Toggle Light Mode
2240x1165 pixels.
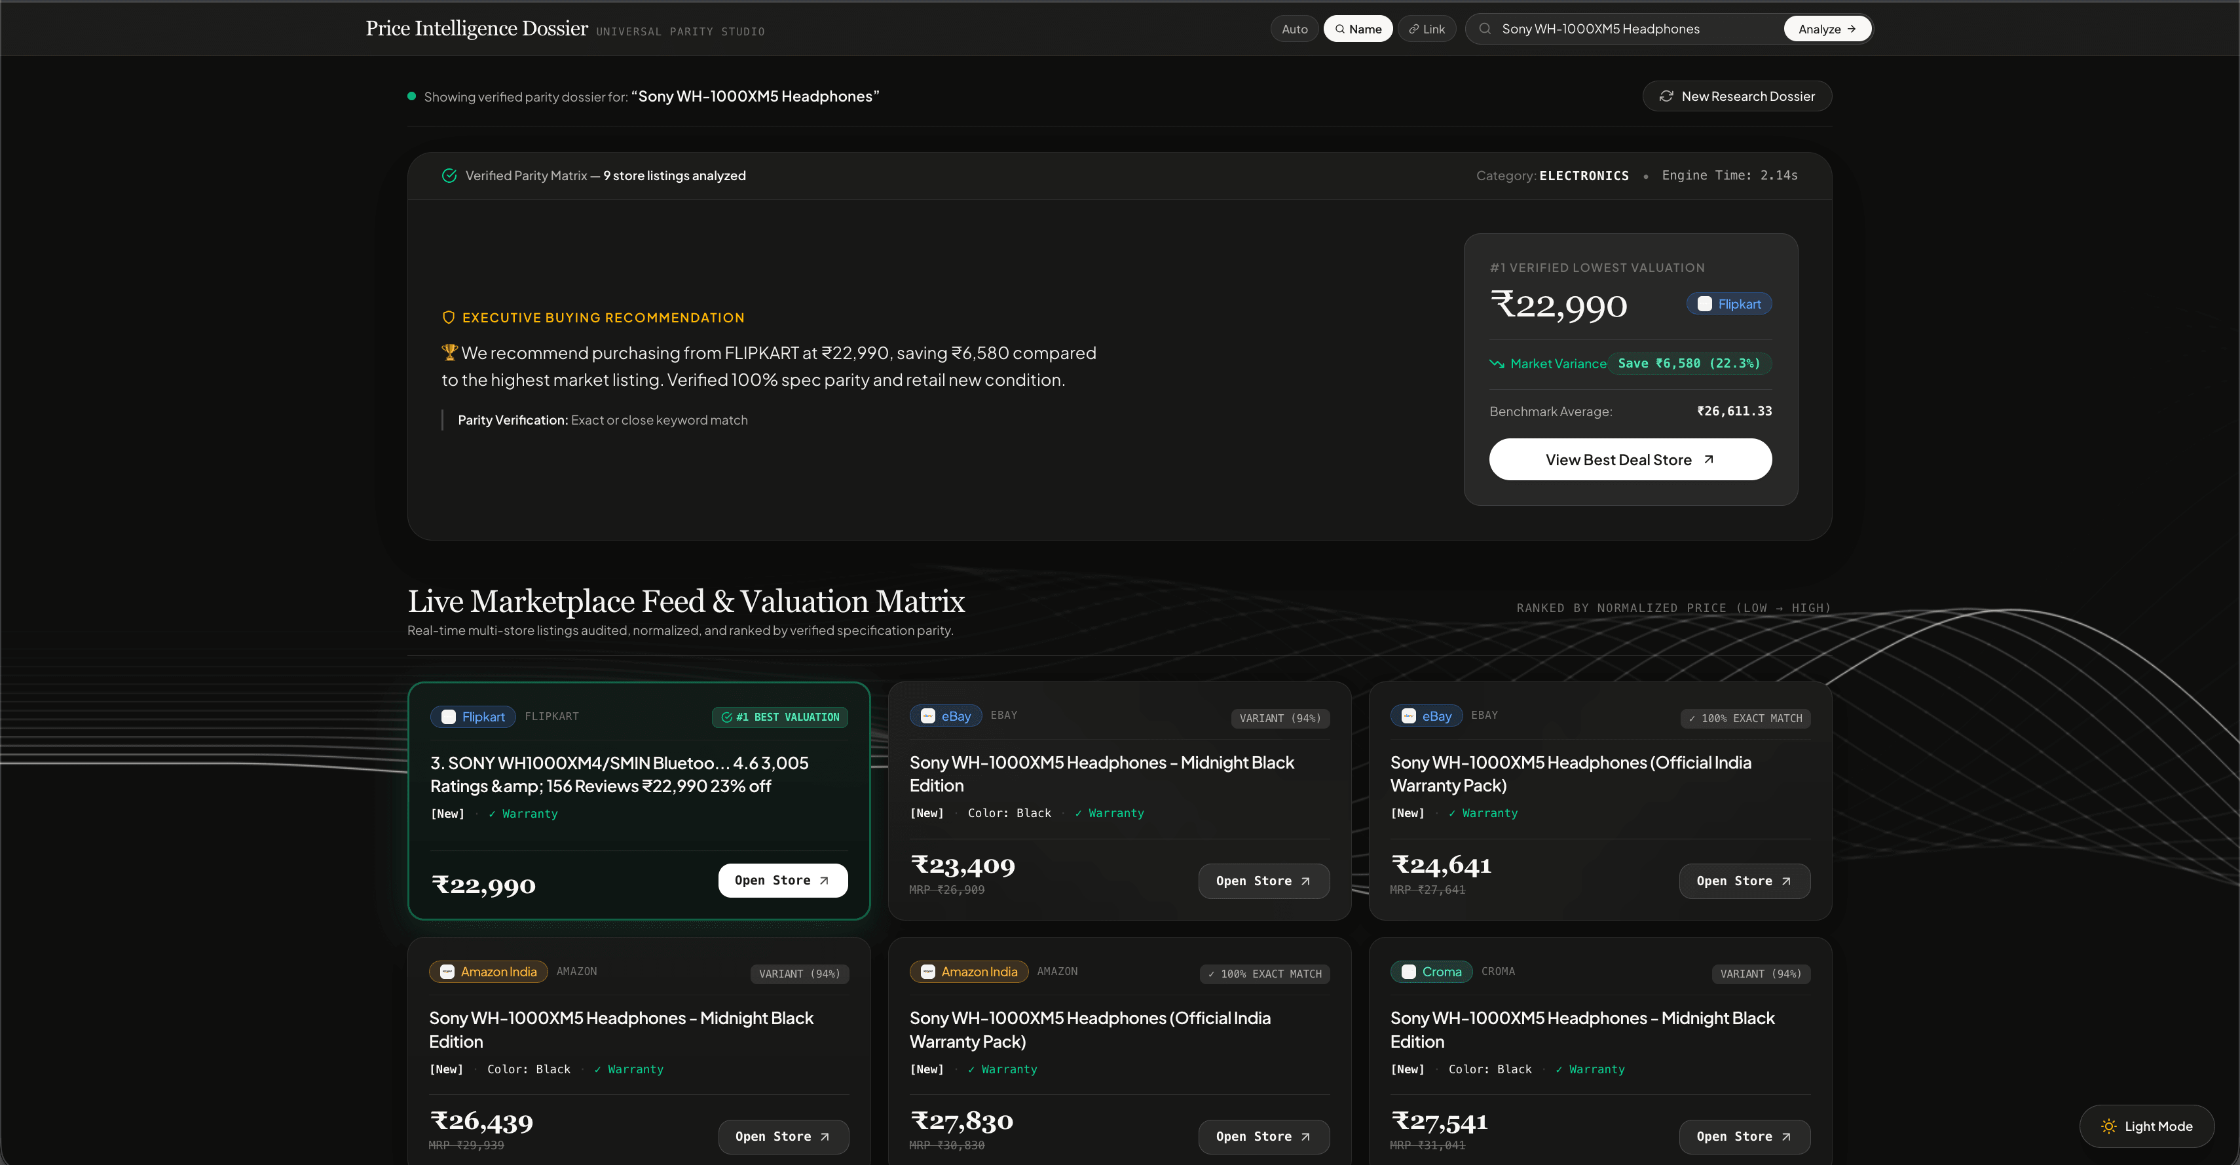pos(2146,1126)
